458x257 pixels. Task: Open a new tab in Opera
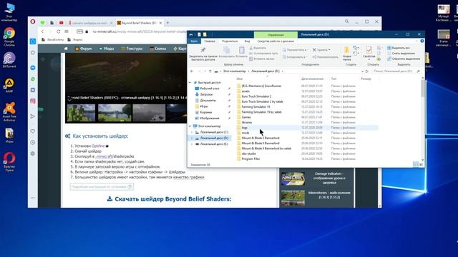(167, 23)
